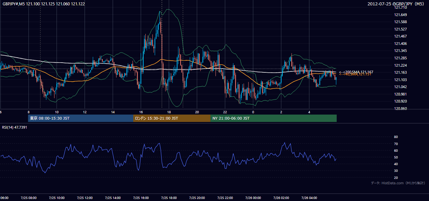This screenshot has width=429, height=201.
Task: Click price axis label 120.920
Action: point(401,101)
